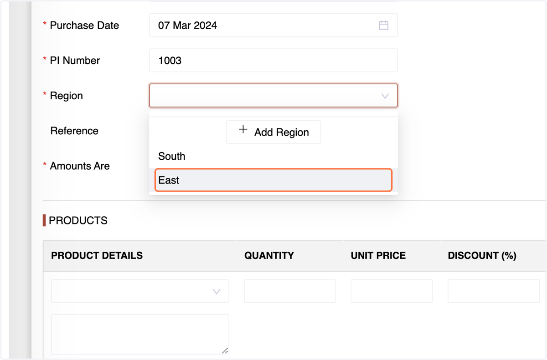
Task: Click the text area resize handle
Action: (x=225, y=350)
